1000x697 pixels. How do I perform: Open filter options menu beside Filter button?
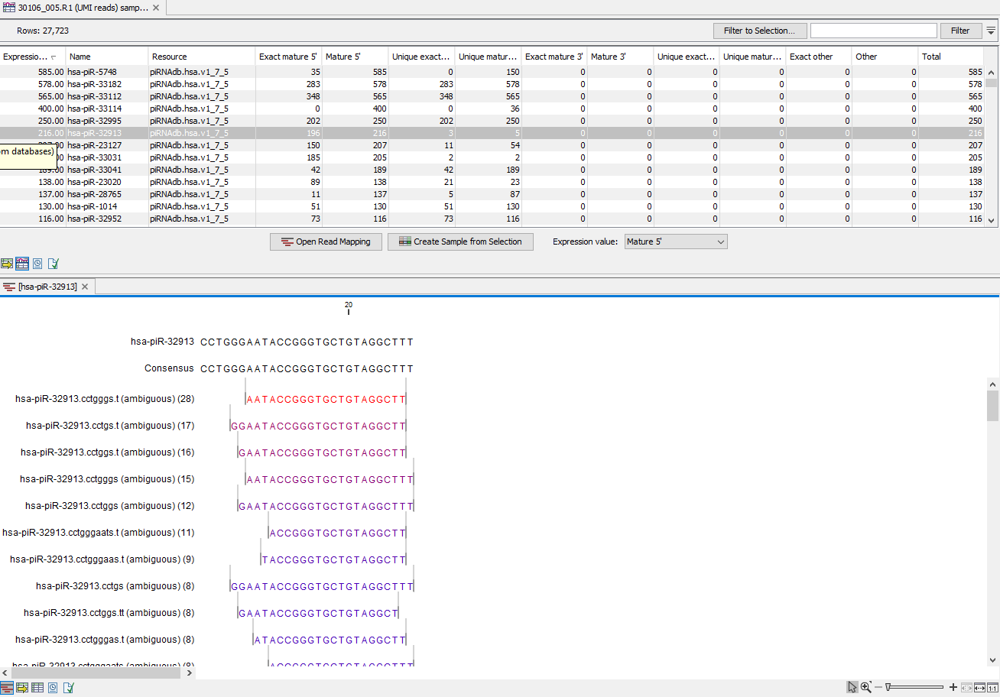[x=991, y=31]
